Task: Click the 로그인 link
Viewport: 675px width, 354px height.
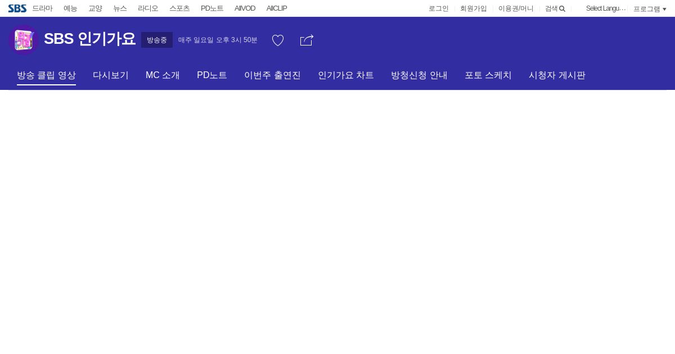Action: point(439,8)
